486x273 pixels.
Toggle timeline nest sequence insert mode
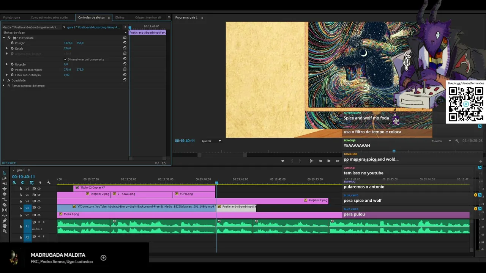(14, 182)
